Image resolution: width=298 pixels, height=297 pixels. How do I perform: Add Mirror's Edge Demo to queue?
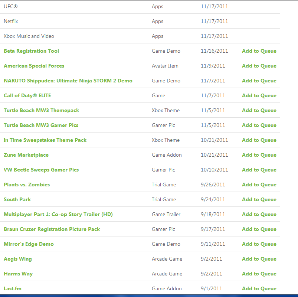[x=259, y=244]
